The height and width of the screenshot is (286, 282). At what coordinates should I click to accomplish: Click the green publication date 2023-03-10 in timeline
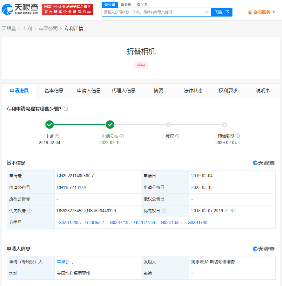tap(110, 143)
